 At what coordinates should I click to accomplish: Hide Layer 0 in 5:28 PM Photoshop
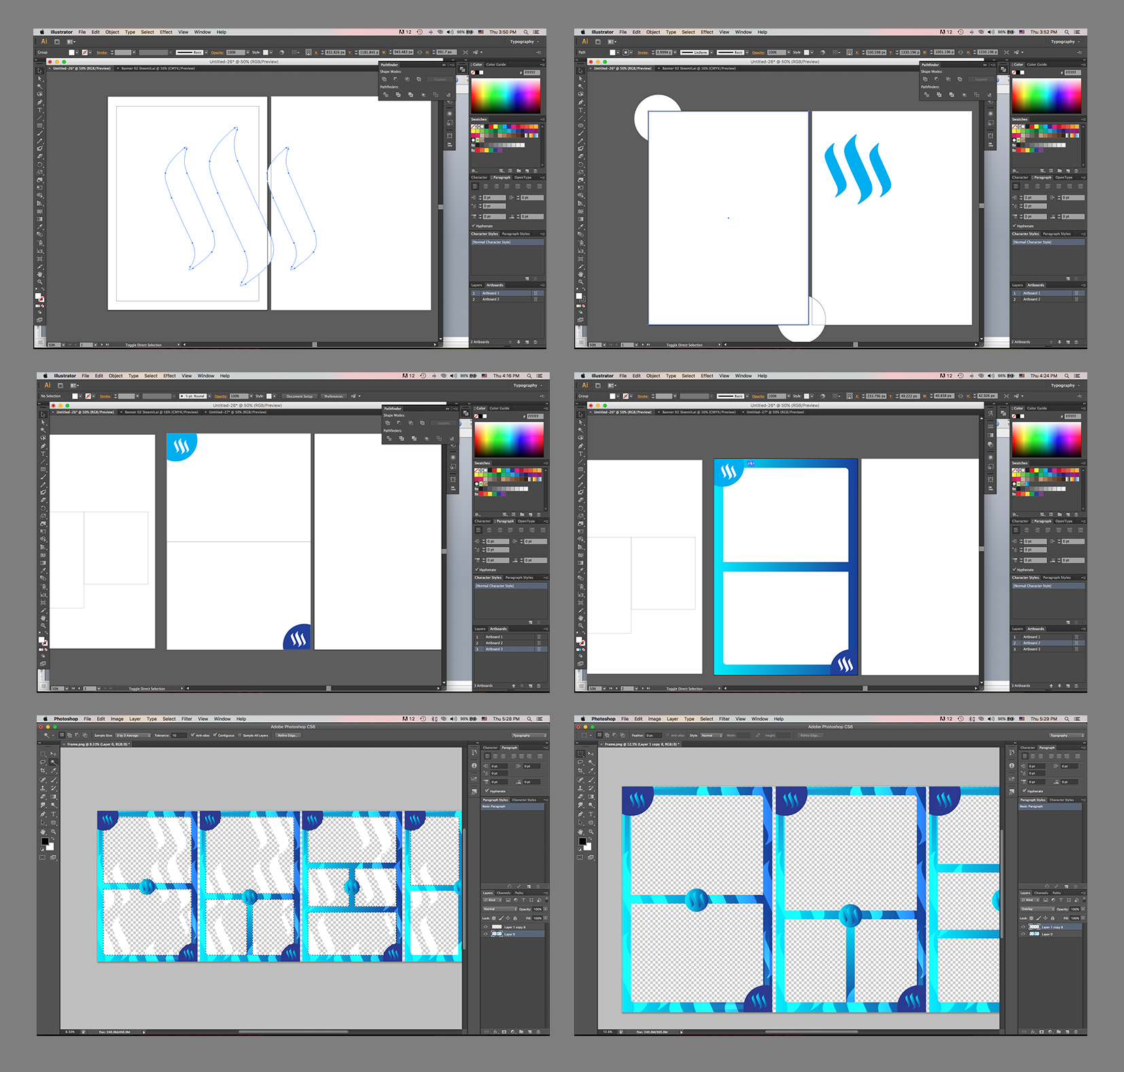pyautogui.click(x=485, y=934)
